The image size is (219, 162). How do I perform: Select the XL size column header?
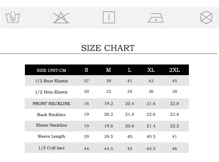[x=151, y=70]
